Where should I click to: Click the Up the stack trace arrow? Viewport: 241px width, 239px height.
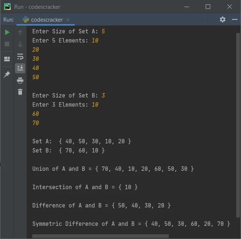(x=20, y=32)
